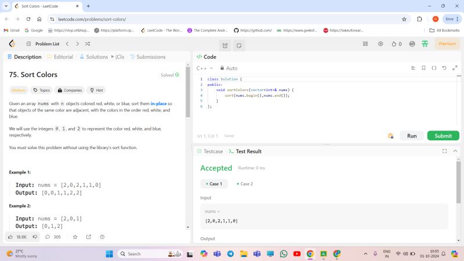This screenshot has width=464, height=261.
Task: Open LeetCode settings gear icon
Action: pyautogui.click(x=380, y=44)
